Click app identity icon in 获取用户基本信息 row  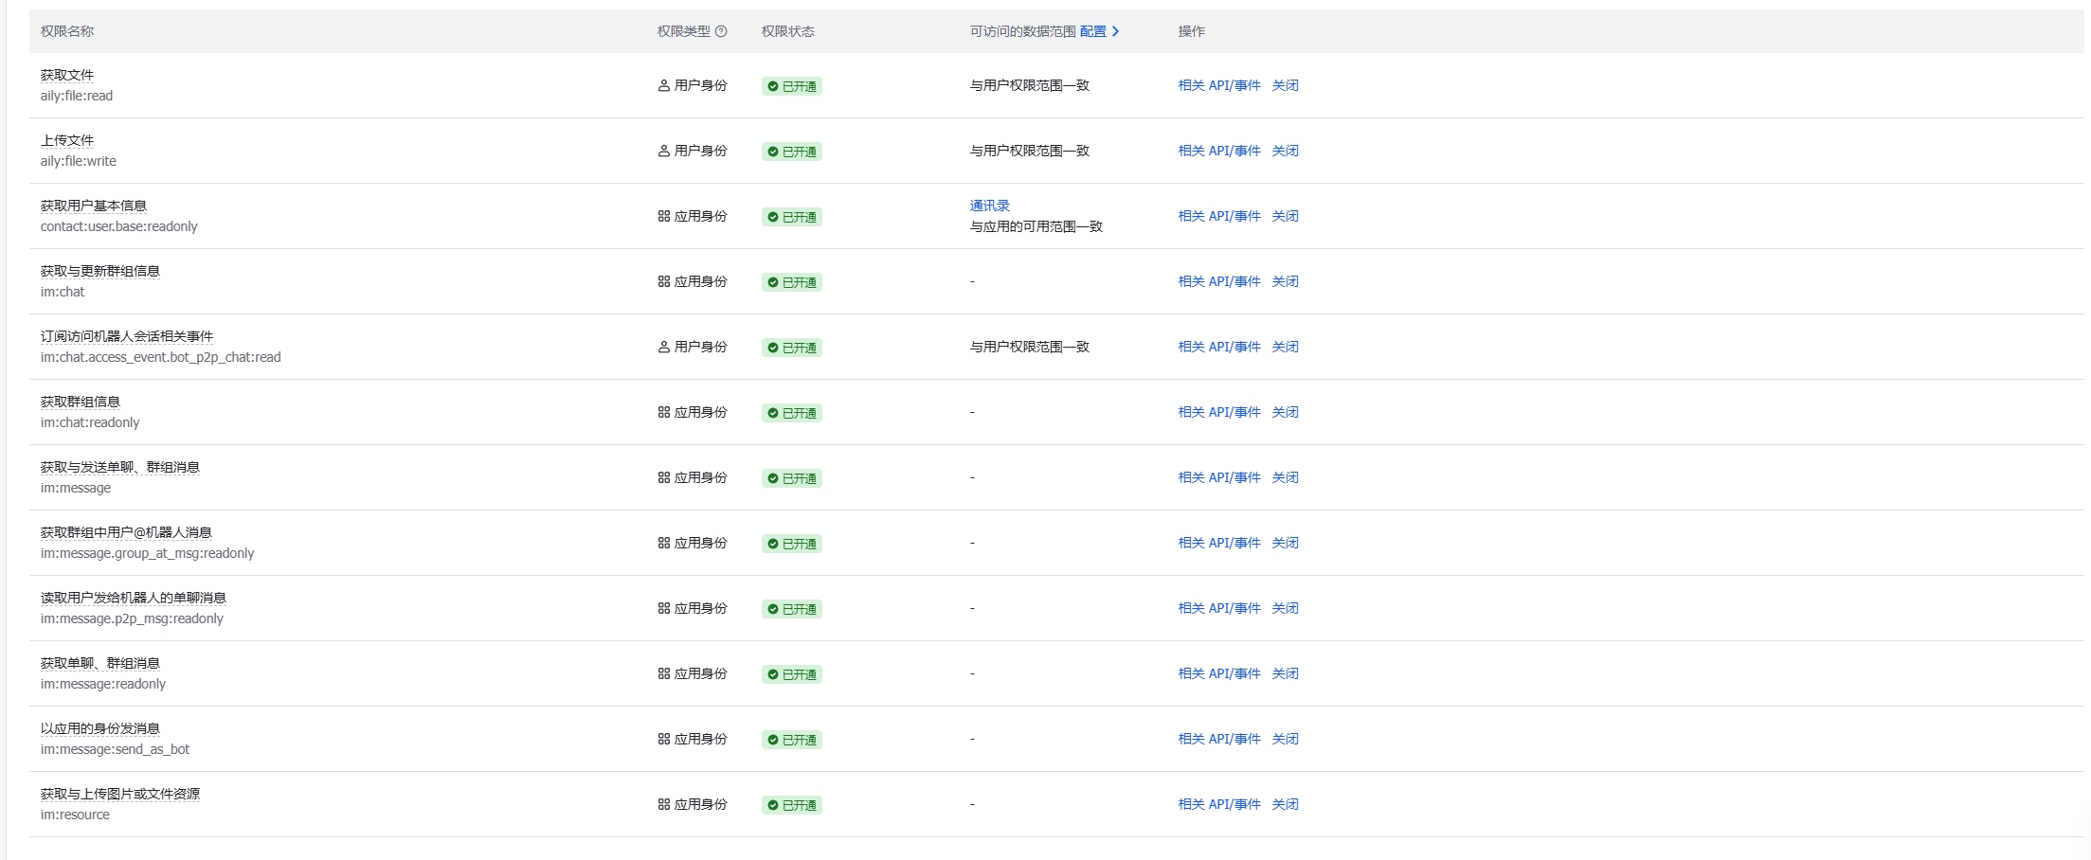tap(663, 216)
